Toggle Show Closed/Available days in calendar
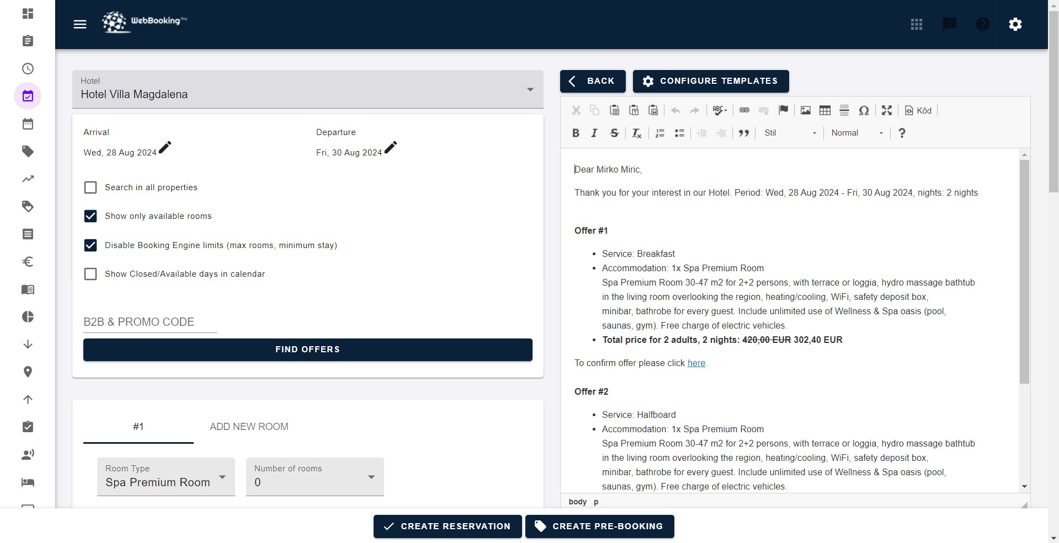 pos(91,274)
